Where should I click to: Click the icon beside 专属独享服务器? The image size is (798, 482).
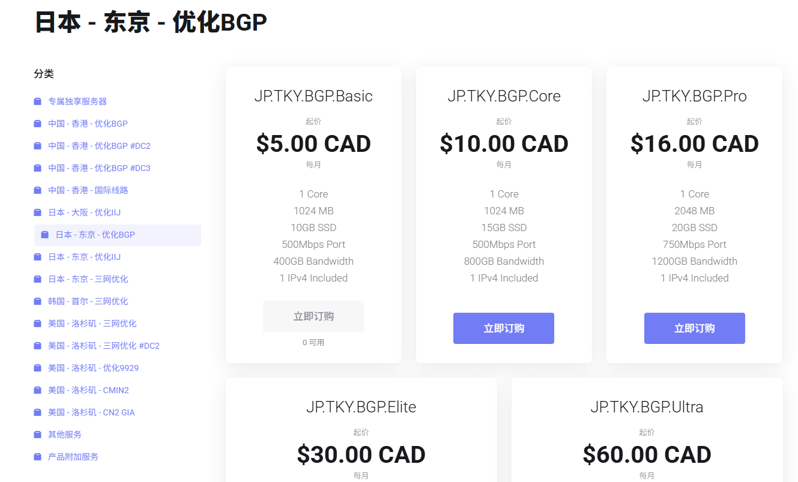point(38,101)
